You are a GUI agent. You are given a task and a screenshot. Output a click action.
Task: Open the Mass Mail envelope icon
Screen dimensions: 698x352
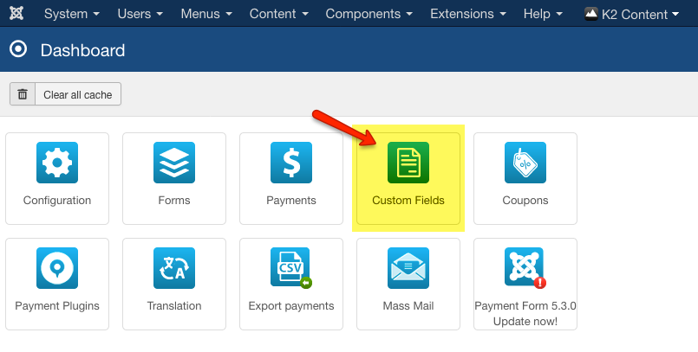click(408, 268)
